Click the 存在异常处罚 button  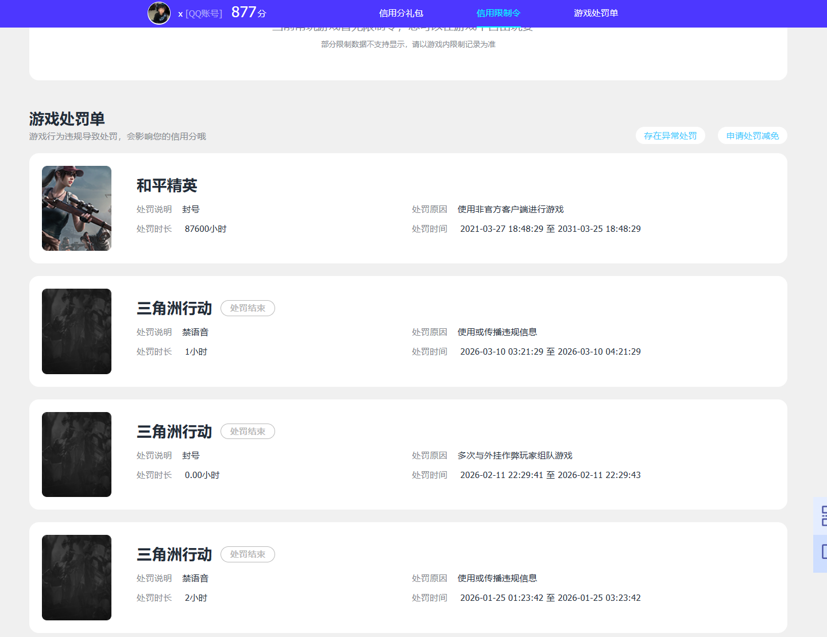[670, 136]
